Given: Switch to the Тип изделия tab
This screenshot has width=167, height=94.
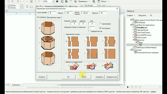Looking at the screenshot, I should click(41, 17).
